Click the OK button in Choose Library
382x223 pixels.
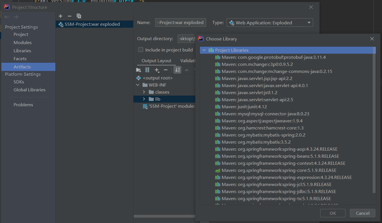coord(333,213)
